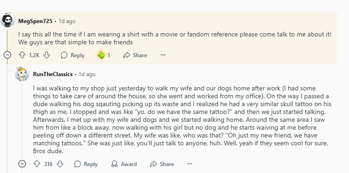Open the three-dot menu on RunTheClassics' comment
The height and width of the screenshot is (173, 349).
click(190, 164)
